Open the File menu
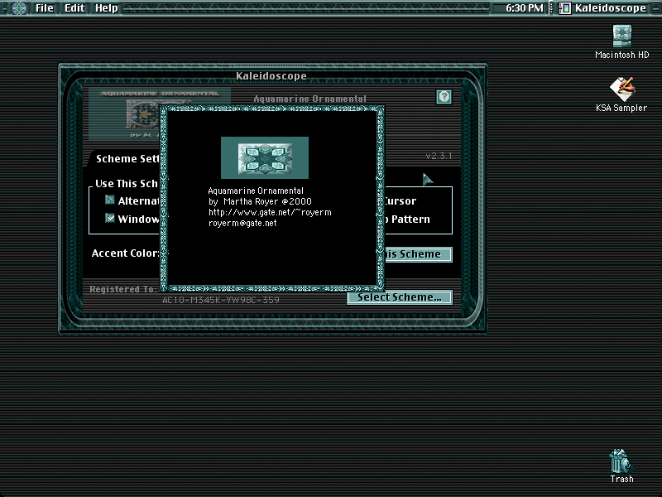 point(45,7)
